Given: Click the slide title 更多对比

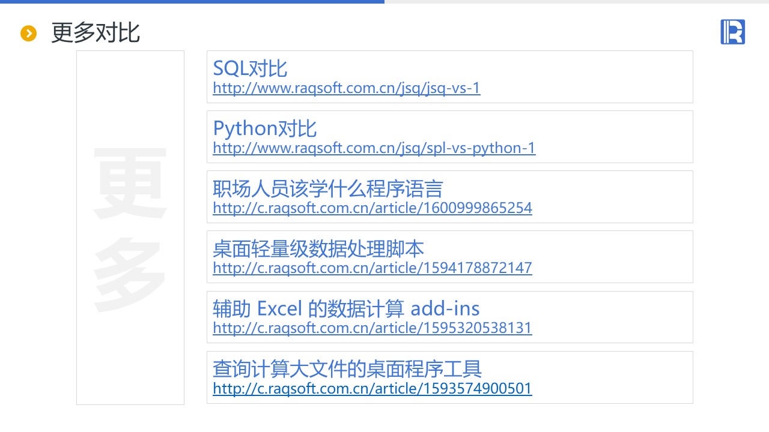Looking at the screenshot, I should 96,33.
